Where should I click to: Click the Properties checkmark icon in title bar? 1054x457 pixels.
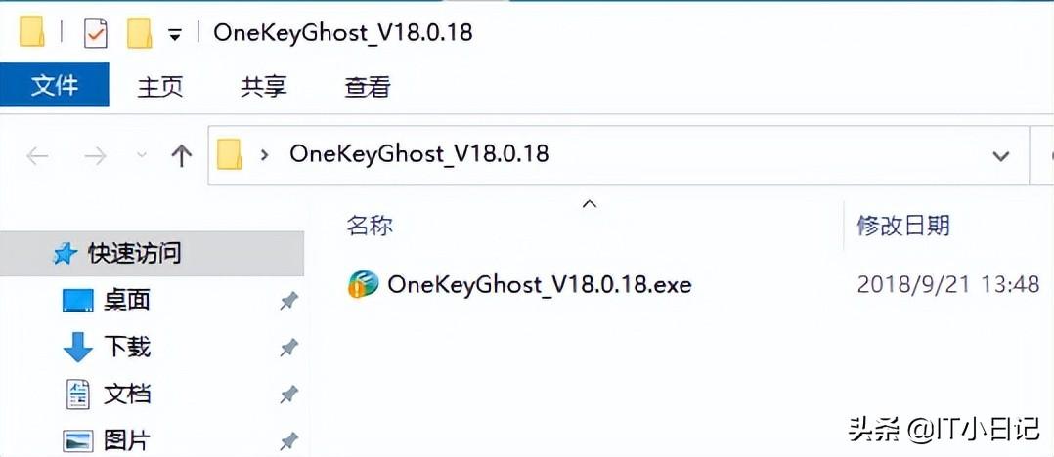(x=96, y=33)
